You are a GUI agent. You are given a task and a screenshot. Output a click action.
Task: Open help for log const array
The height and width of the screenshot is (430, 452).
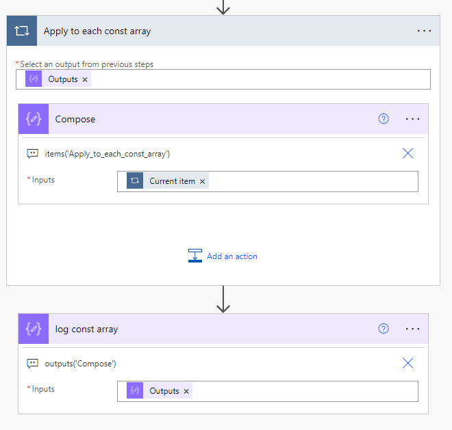[384, 329]
